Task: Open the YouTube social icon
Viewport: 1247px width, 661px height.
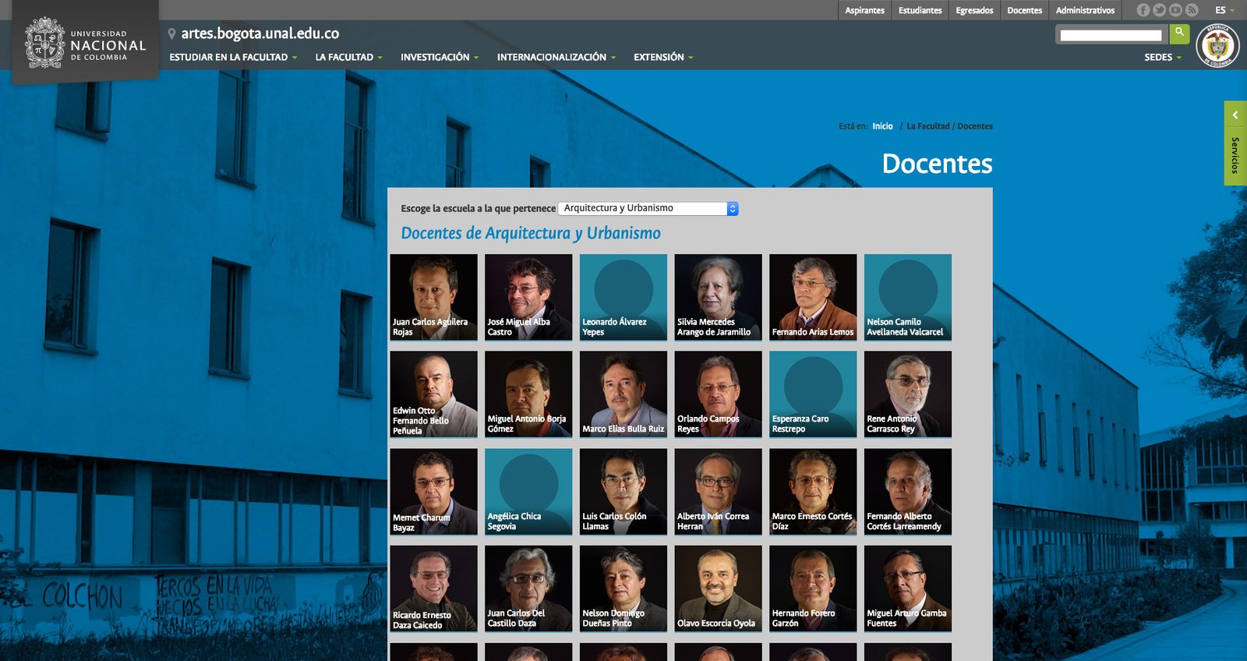Action: click(1175, 10)
